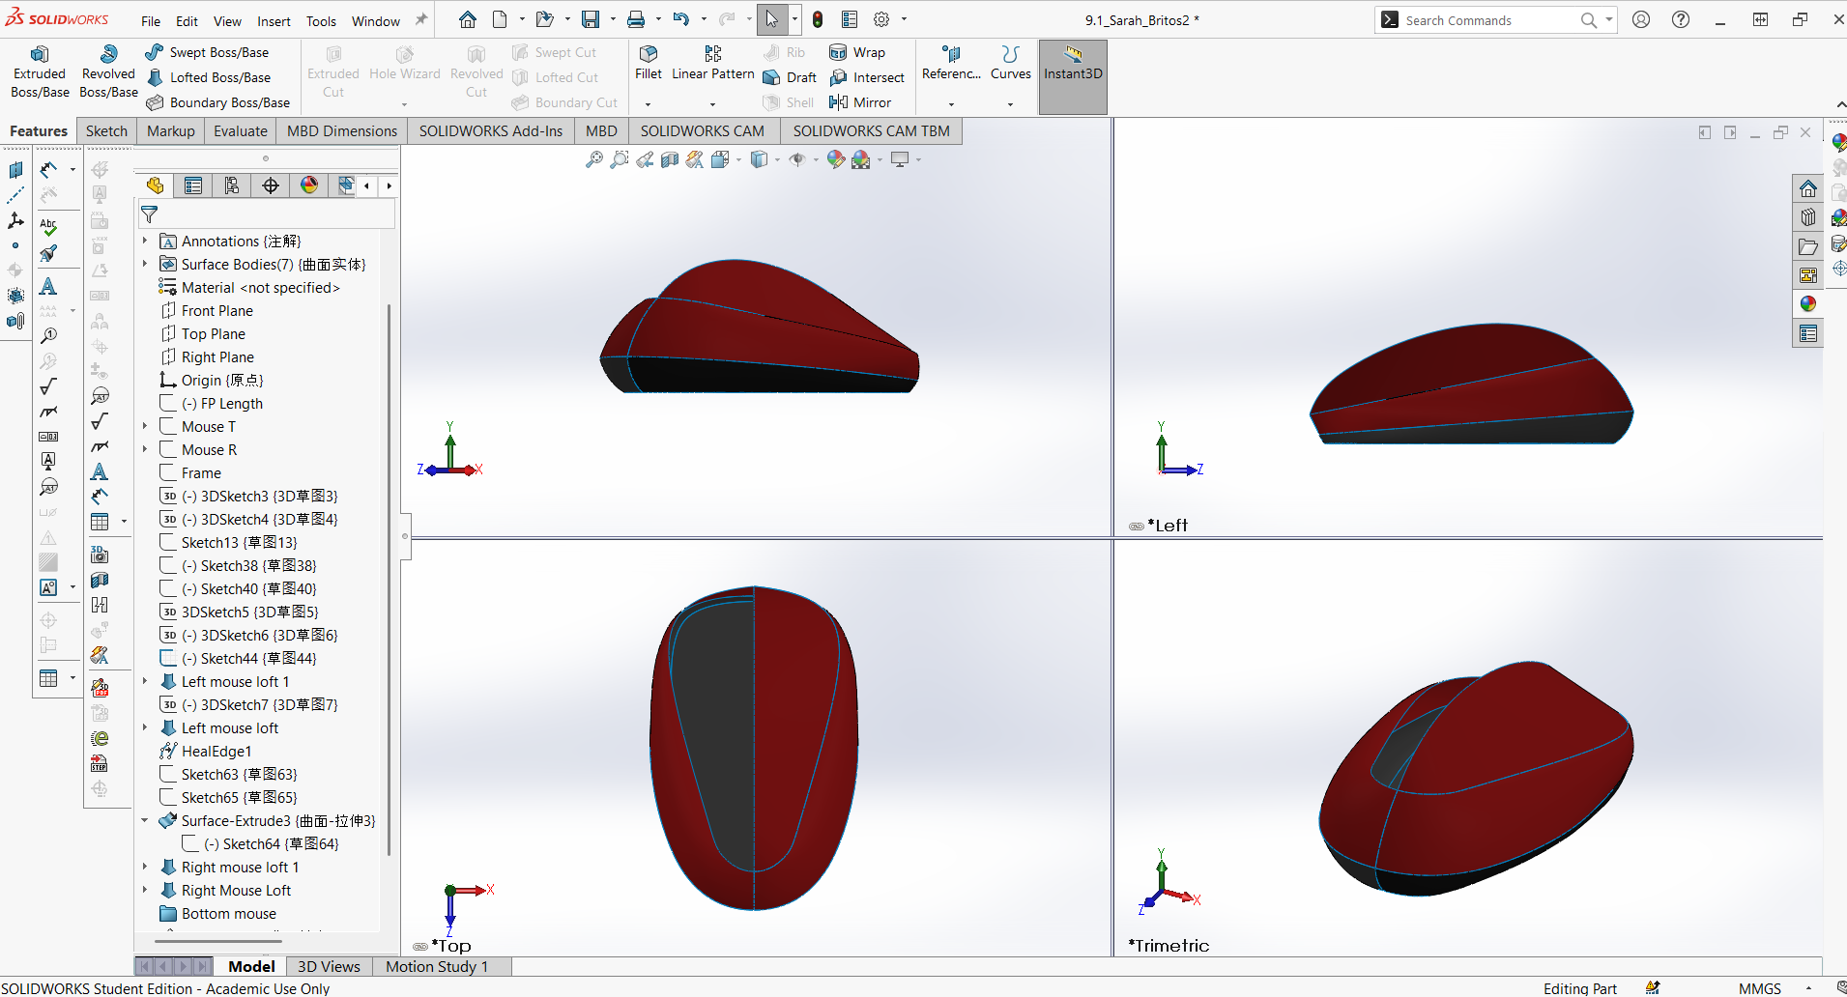Switch to the Motion Study 1 tab
This screenshot has width=1847, height=997.
[x=437, y=966]
